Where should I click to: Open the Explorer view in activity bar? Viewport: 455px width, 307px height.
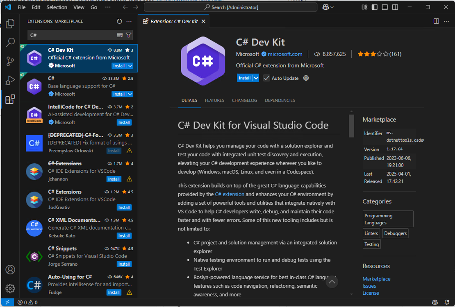[10, 23]
